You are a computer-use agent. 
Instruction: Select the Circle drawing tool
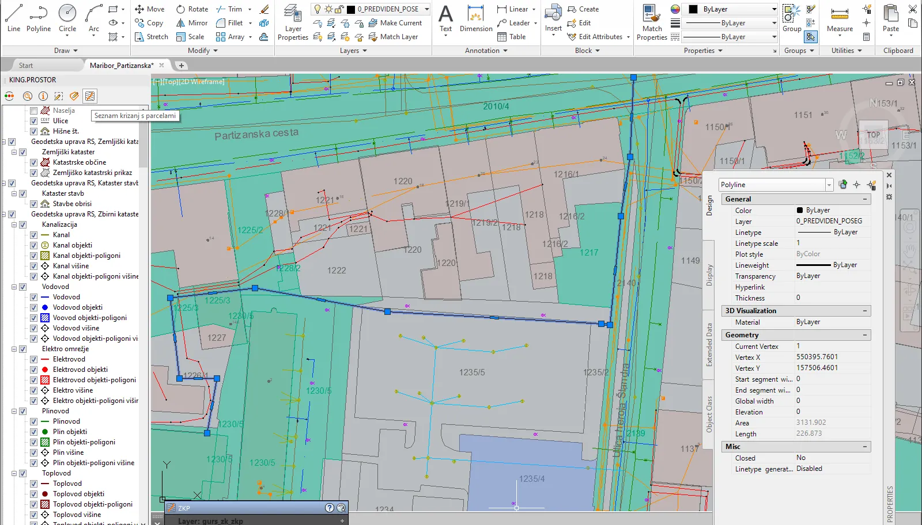(x=67, y=17)
